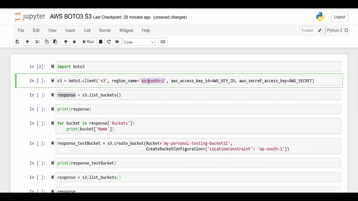Click the pencil edit mode indicator
The image size is (358, 201).
(320, 30)
